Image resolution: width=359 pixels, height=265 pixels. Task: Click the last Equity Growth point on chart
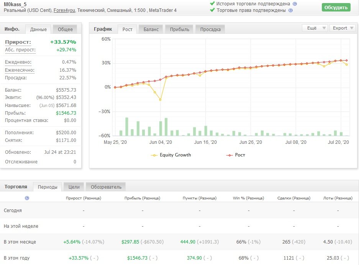point(347,65)
